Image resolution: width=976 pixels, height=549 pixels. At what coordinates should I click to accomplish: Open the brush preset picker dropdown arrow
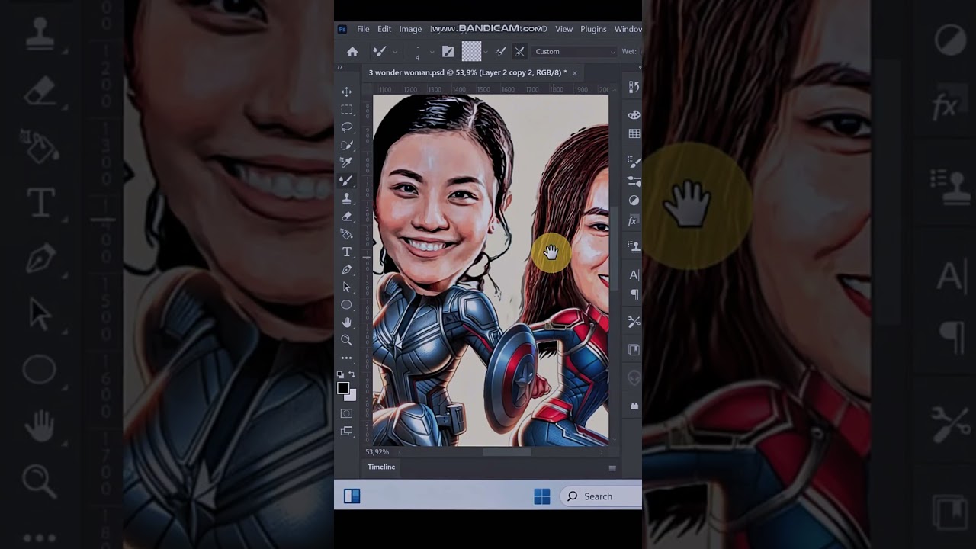(x=432, y=52)
